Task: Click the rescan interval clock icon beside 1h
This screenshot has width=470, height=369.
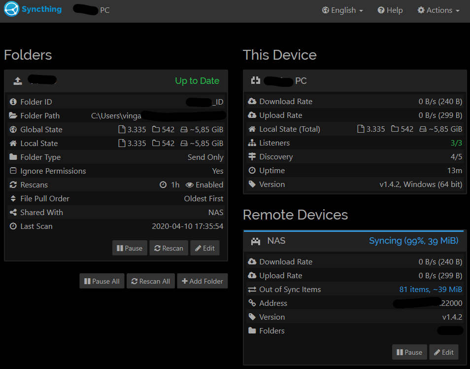Action: [x=163, y=184]
